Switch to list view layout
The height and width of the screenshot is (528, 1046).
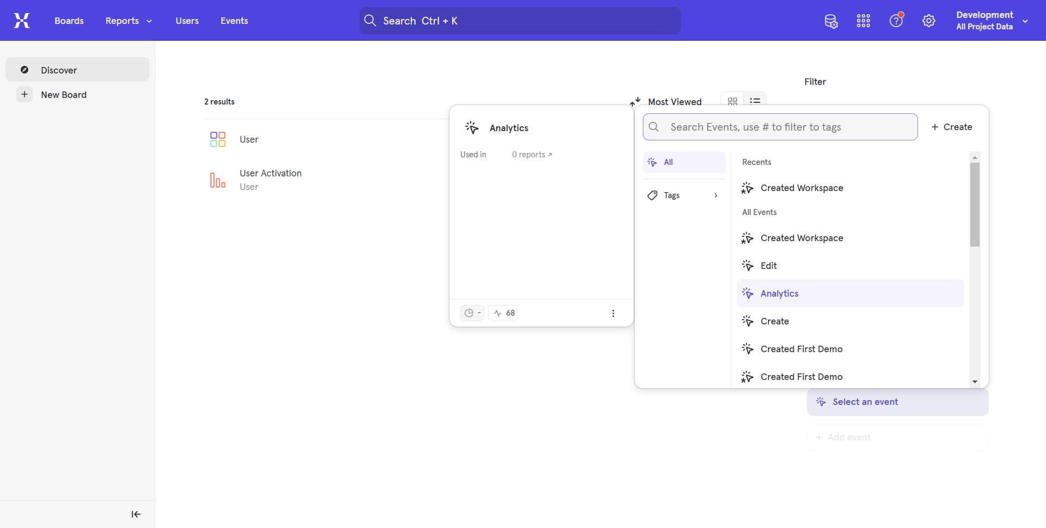755,101
